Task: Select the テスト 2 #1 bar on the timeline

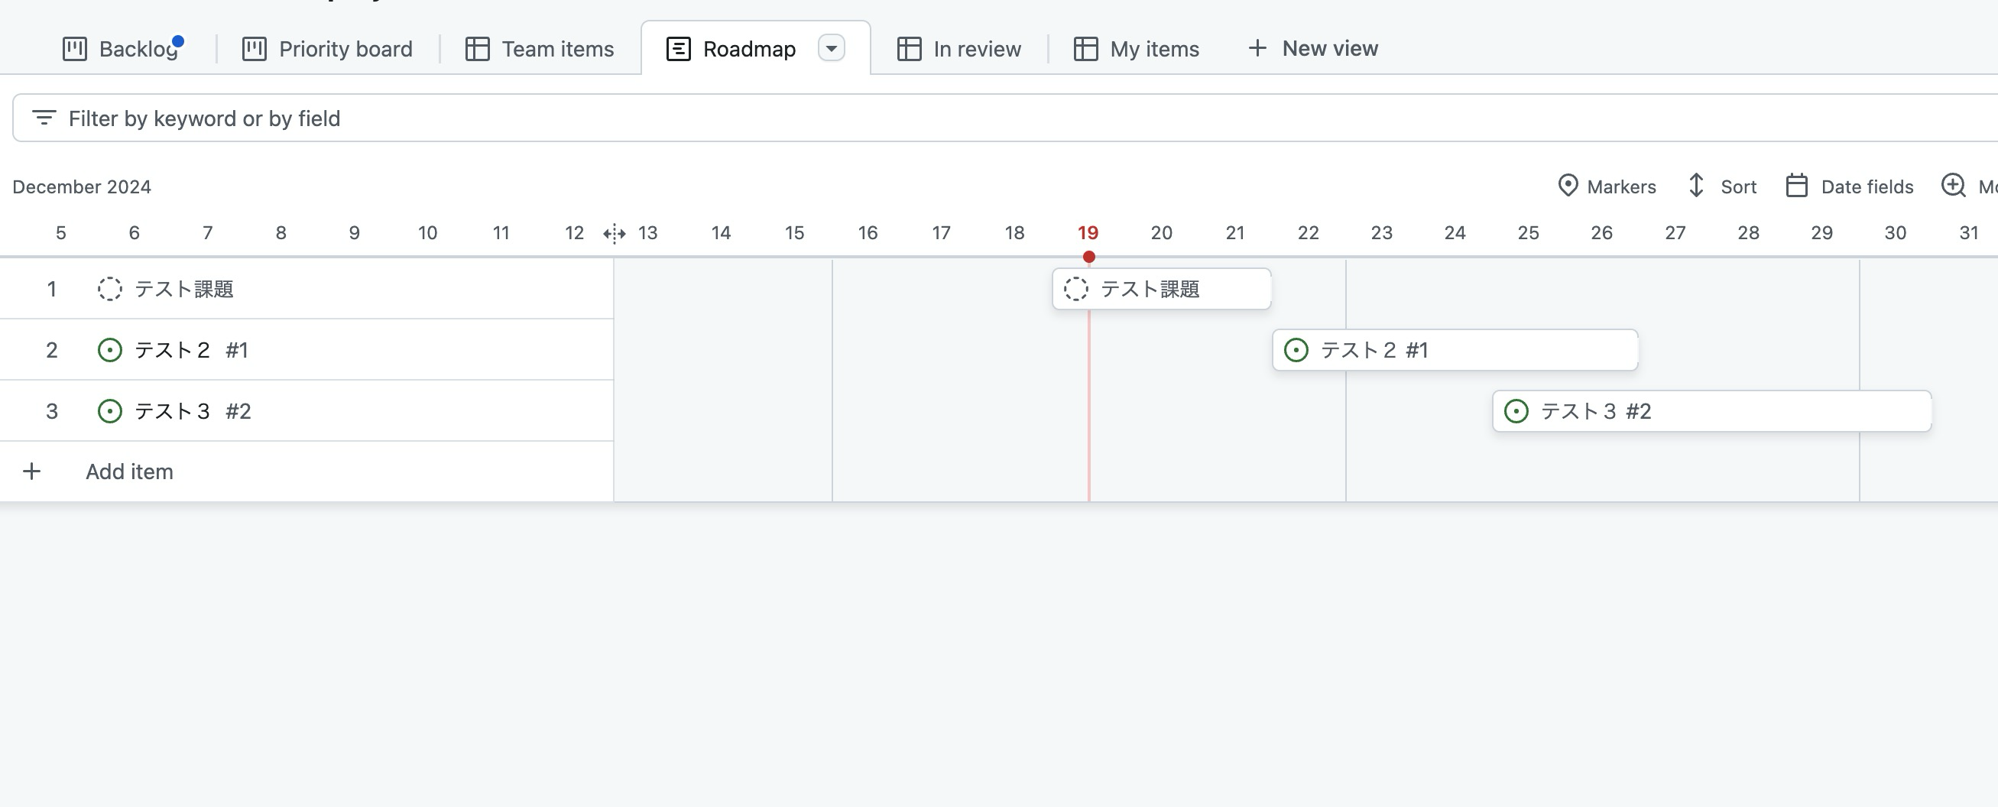Action: pos(1454,349)
